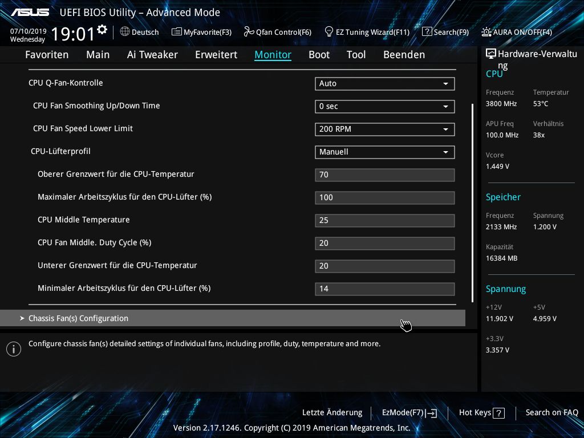Click the info icon beside the help text
The image size is (584, 438).
pyautogui.click(x=14, y=349)
